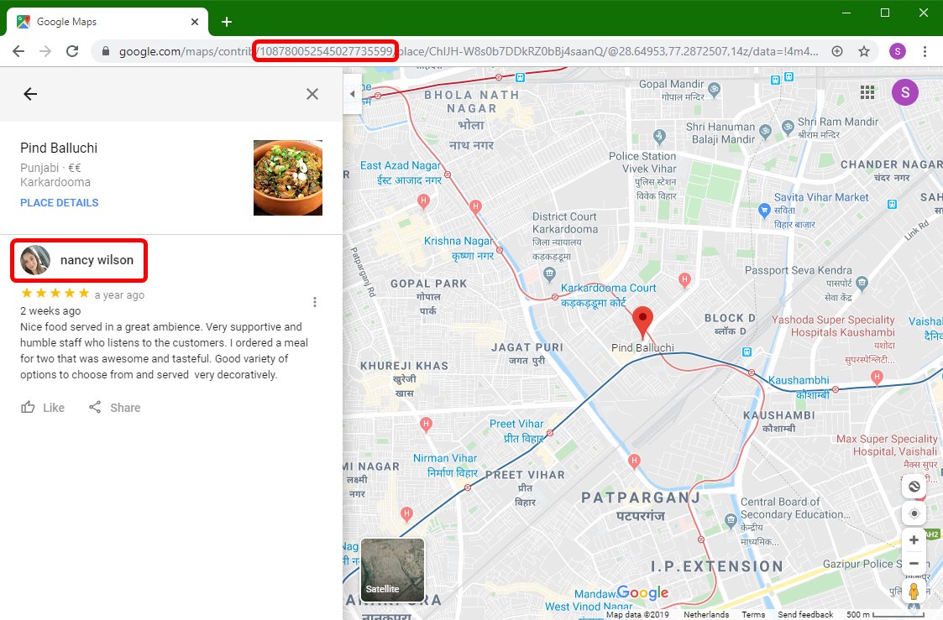This screenshot has height=620, width=943.
Task: Click the Shri Ram Mandir temple icon
Action: point(788,127)
